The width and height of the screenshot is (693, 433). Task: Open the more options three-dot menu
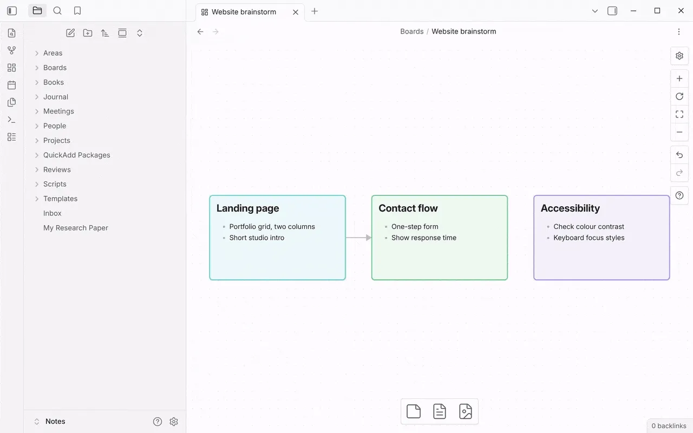coord(679,32)
